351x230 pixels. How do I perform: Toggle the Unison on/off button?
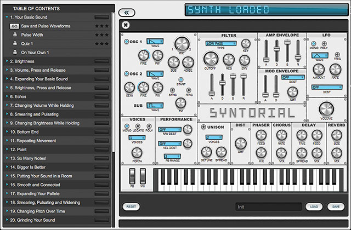(x=204, y=127)
